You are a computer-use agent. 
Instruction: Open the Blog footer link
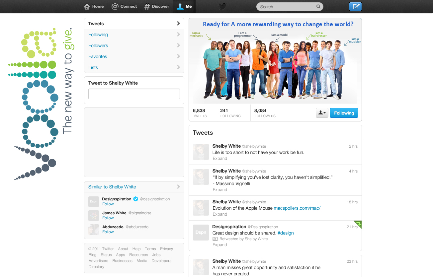click(x=93, y=255)
